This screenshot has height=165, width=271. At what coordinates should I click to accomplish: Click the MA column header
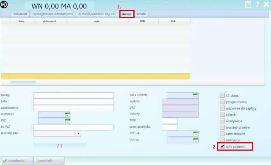174,21
